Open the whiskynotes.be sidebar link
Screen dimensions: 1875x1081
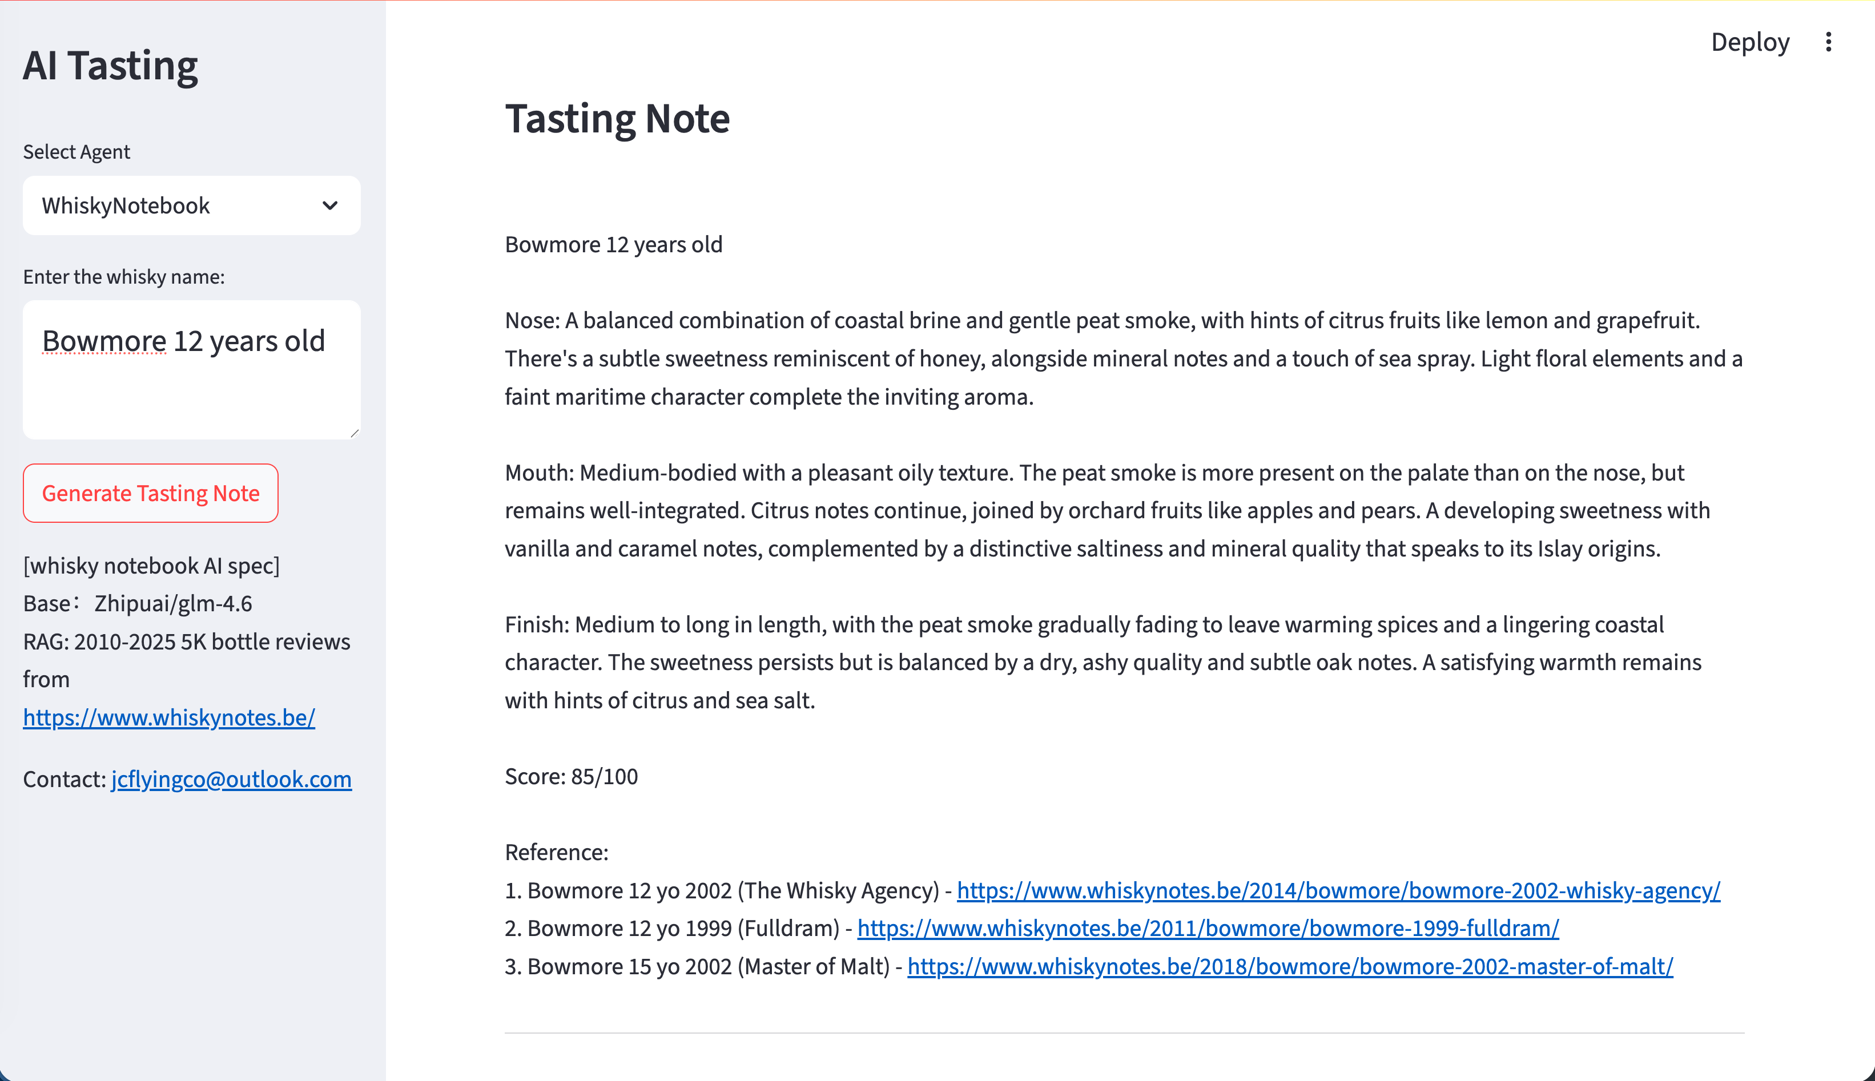click(x=168, y=717)
